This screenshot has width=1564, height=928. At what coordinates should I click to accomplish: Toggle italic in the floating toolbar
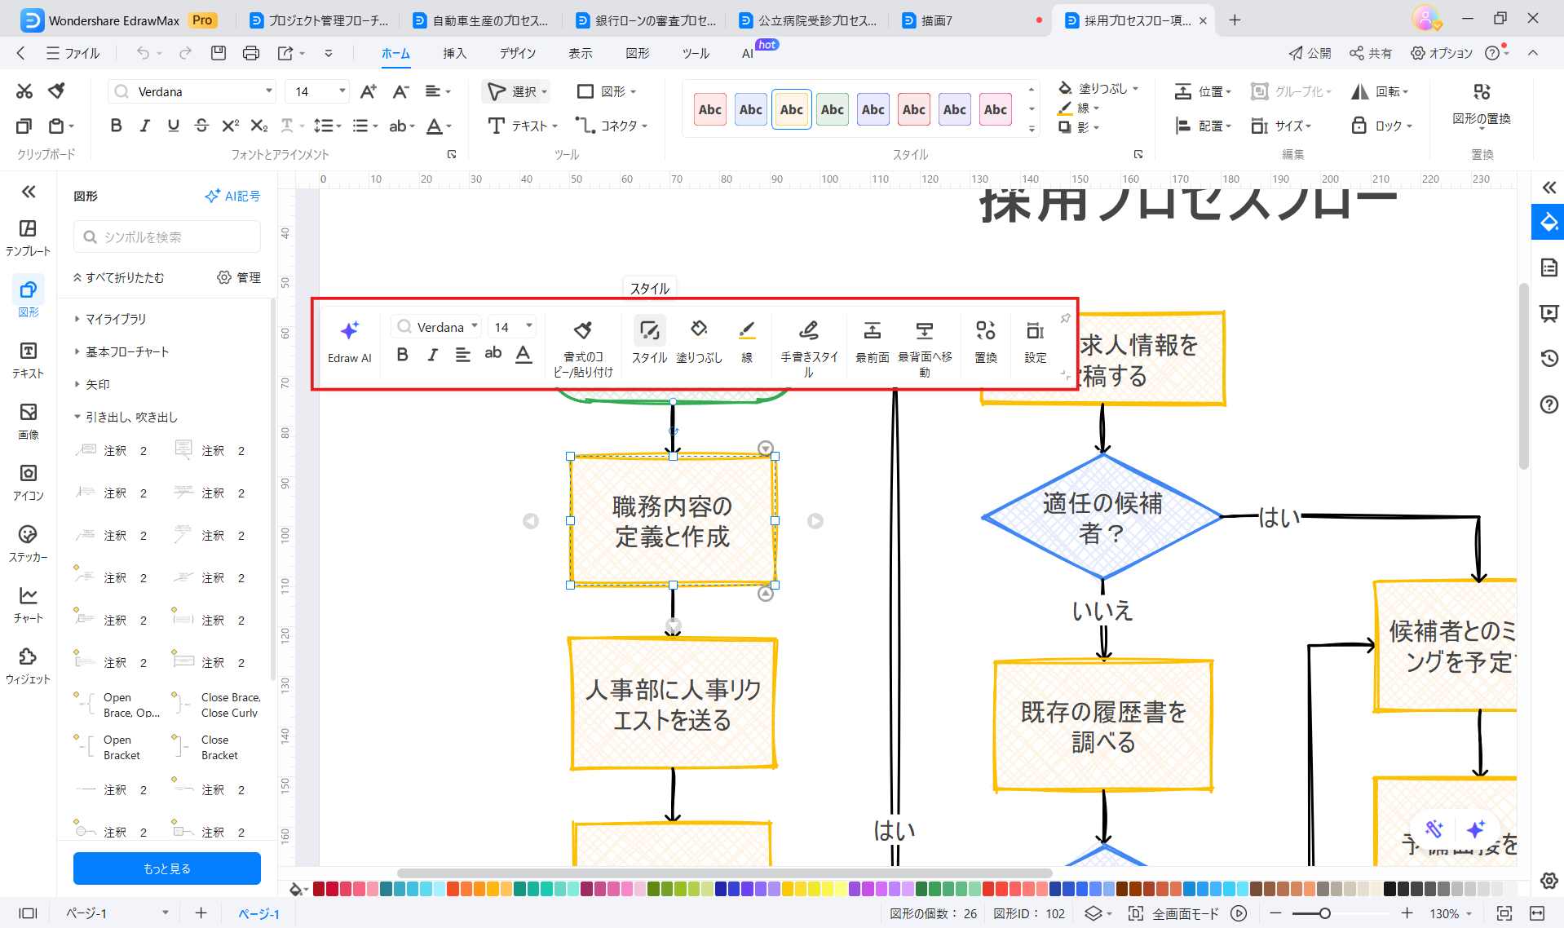pos(432,354)
